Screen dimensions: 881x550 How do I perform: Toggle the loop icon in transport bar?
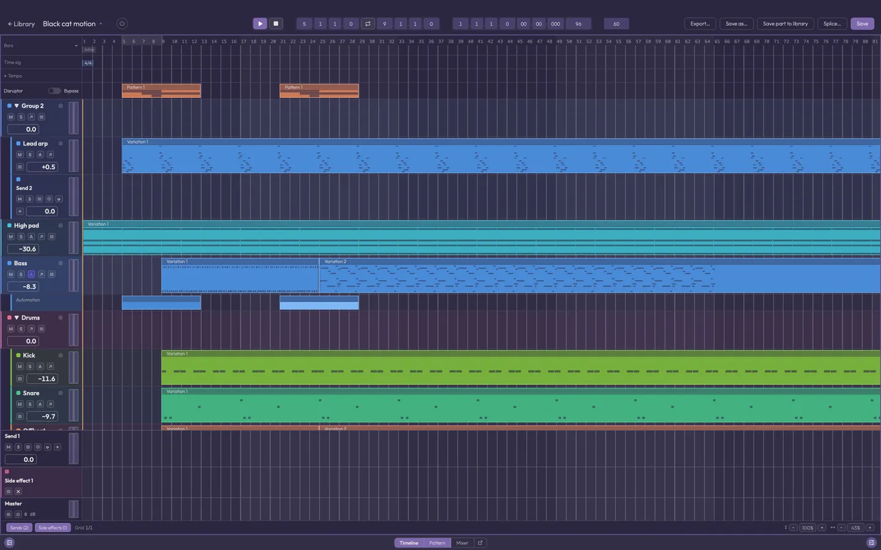pyautogui.click(x=368, y=24)
